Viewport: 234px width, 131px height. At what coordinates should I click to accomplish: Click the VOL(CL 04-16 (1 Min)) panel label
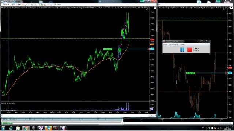[8, 104]
